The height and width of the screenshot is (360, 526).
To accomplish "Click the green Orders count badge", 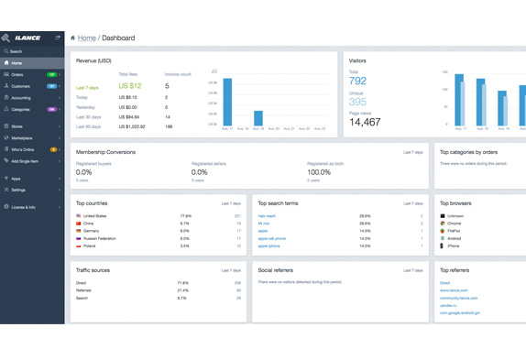I will click(x=51, y=74).
